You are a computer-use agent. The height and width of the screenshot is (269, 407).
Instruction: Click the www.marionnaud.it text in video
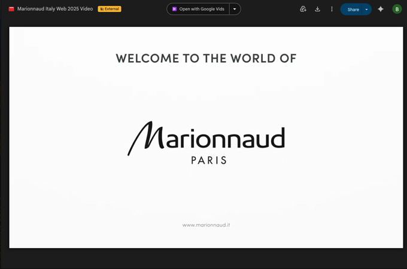coord(206,225)
